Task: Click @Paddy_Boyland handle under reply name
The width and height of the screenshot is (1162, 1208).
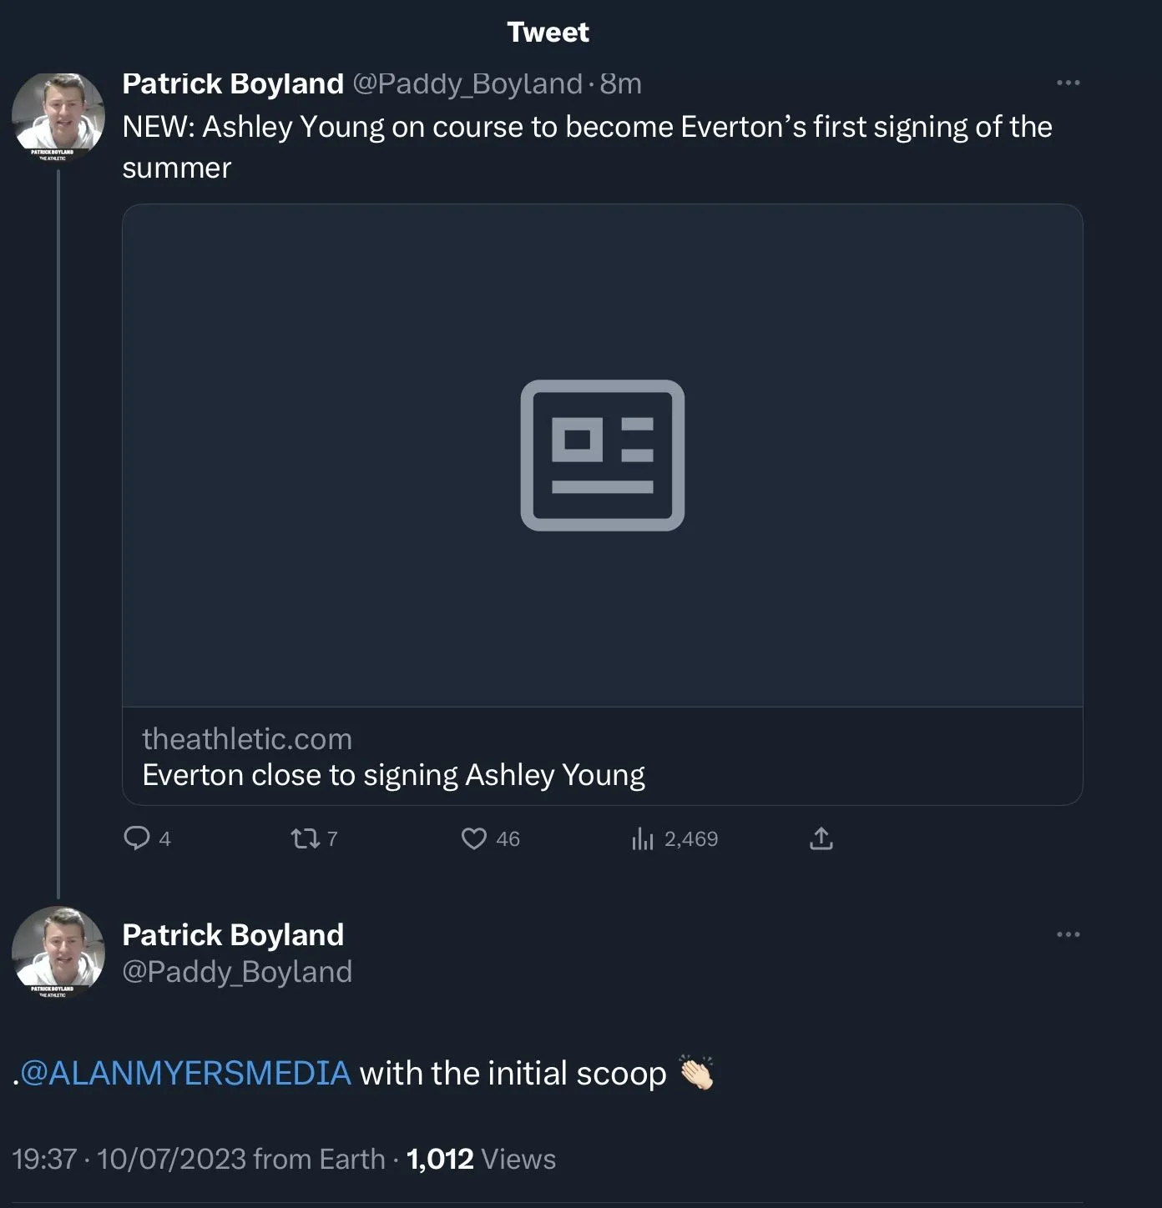Action: [237, 972]
